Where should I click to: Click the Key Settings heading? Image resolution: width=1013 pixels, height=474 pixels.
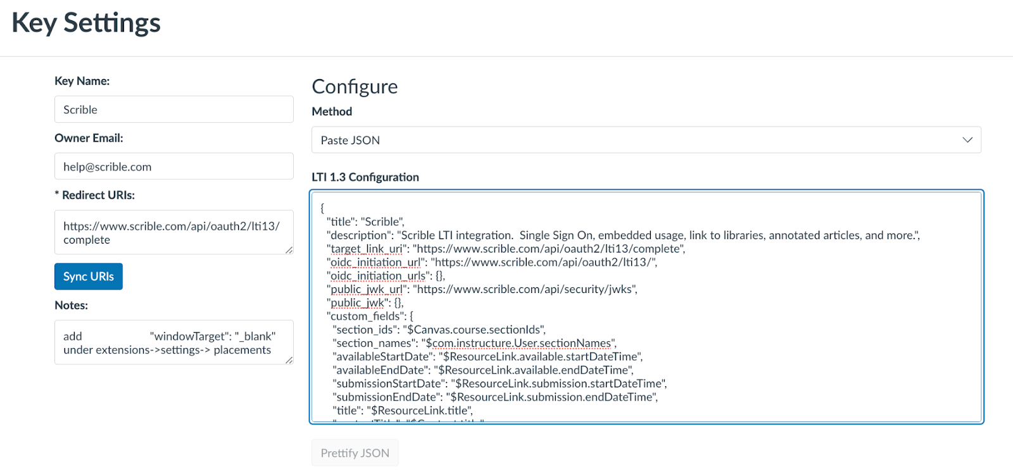pos(86,23)
